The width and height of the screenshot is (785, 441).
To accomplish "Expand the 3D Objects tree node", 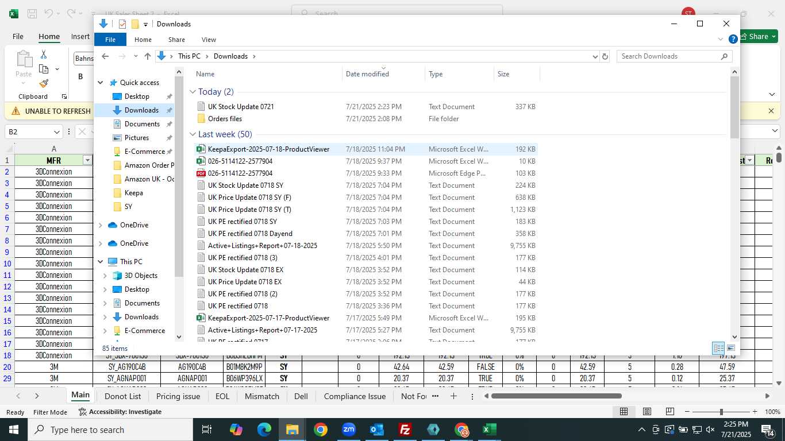I will point(105,276).
